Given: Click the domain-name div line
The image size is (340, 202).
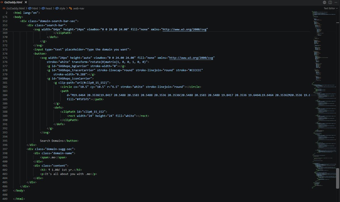Looking at the screenshot, I should coord(54,153).
